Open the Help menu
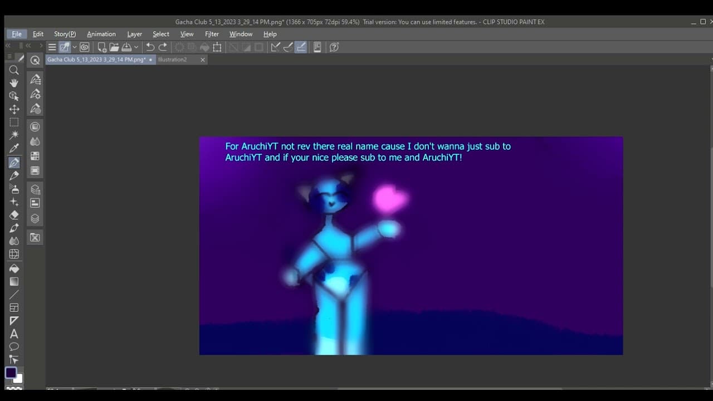Screen dimensions: 713x401 [x=270, y=34]
